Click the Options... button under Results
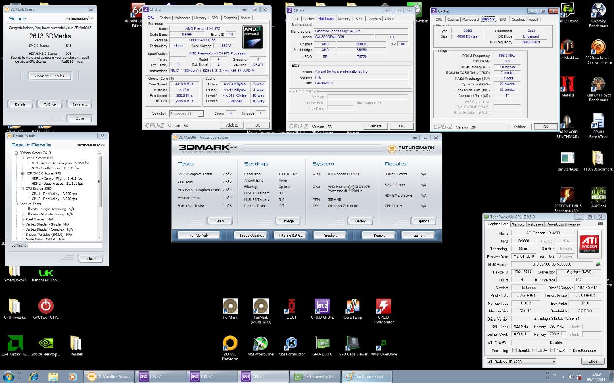 (424, 221)
